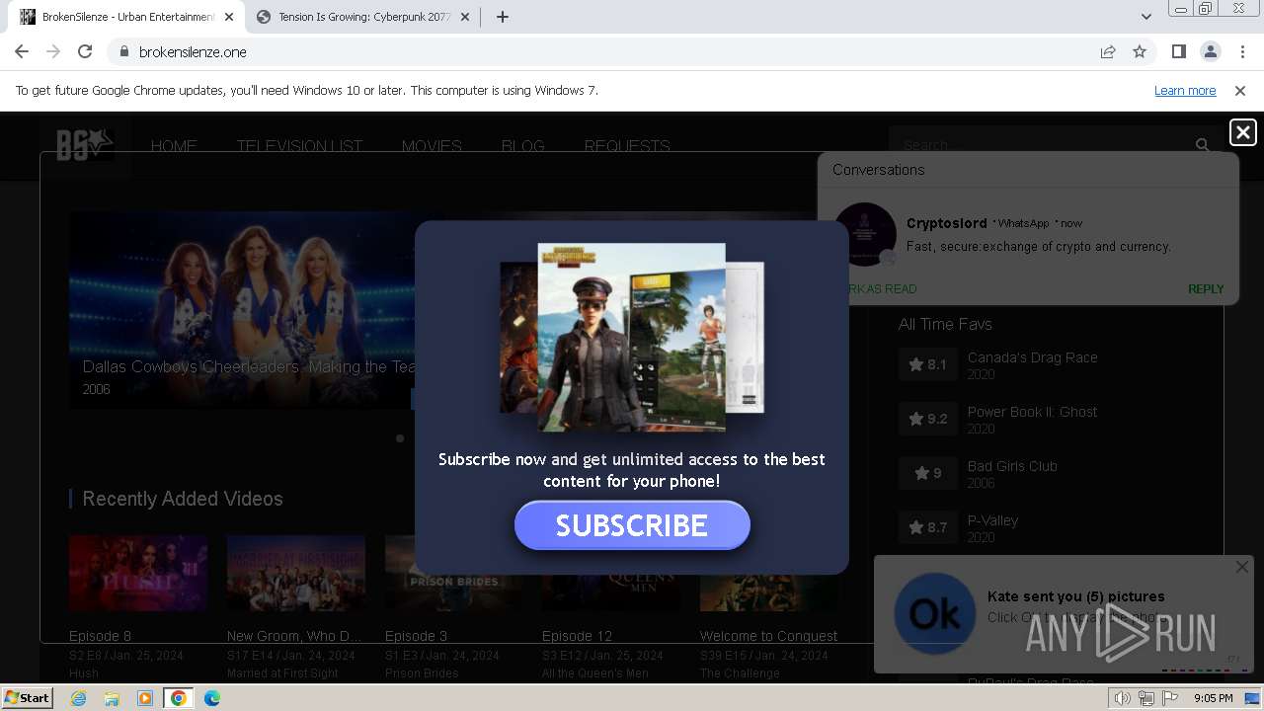Close the BrokenSilenze tab
The height and width of the screenshot is (711, 1264).
229,17
